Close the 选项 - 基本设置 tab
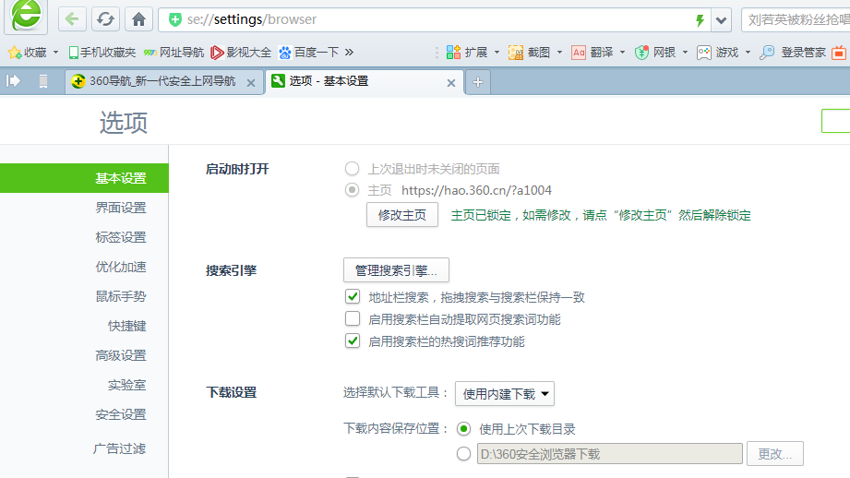The image size is (850, 478). pos(451,83)
